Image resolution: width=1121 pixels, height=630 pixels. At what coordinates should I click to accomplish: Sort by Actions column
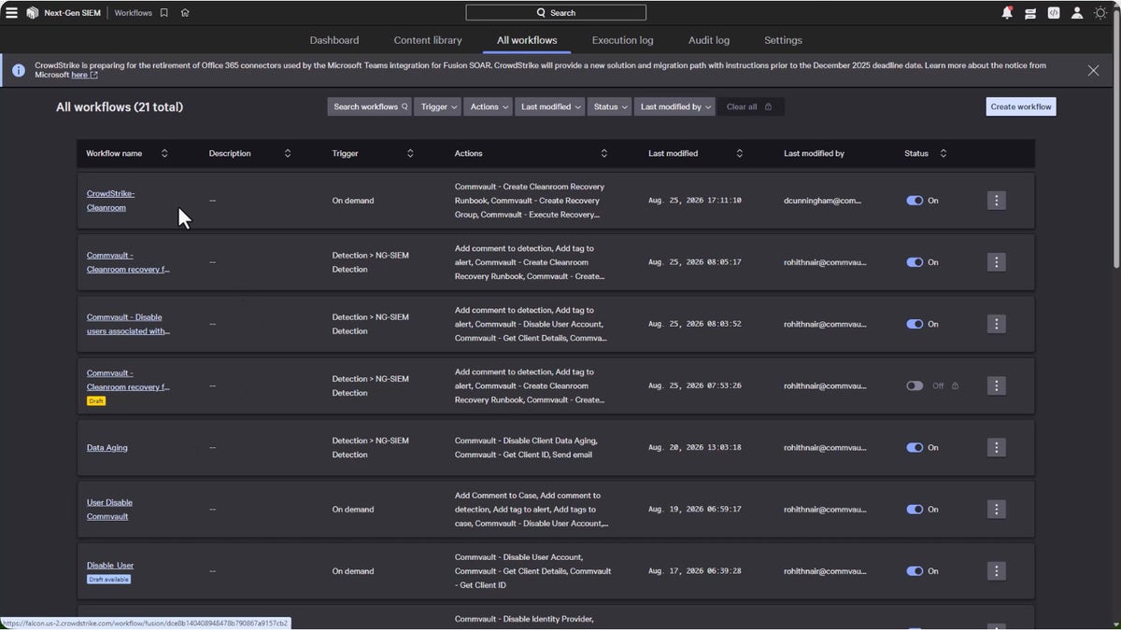[604, 153]
